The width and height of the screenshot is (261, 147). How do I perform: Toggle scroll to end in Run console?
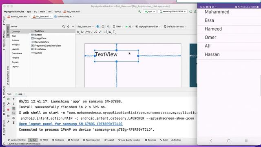tap(13, 113)
